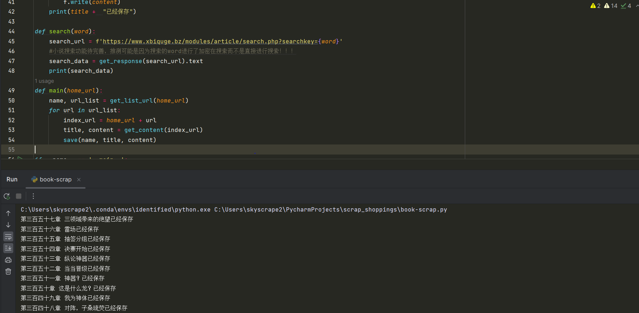Open the weak warnings count 14 indicator
The width and height of the screenshot is (639, 313).
(x=611, y=6)
